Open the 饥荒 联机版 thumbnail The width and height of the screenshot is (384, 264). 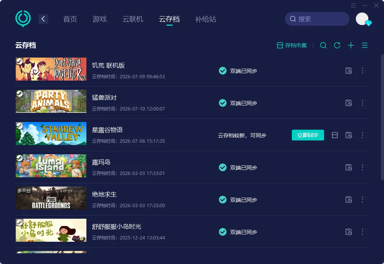pos(51,69)
